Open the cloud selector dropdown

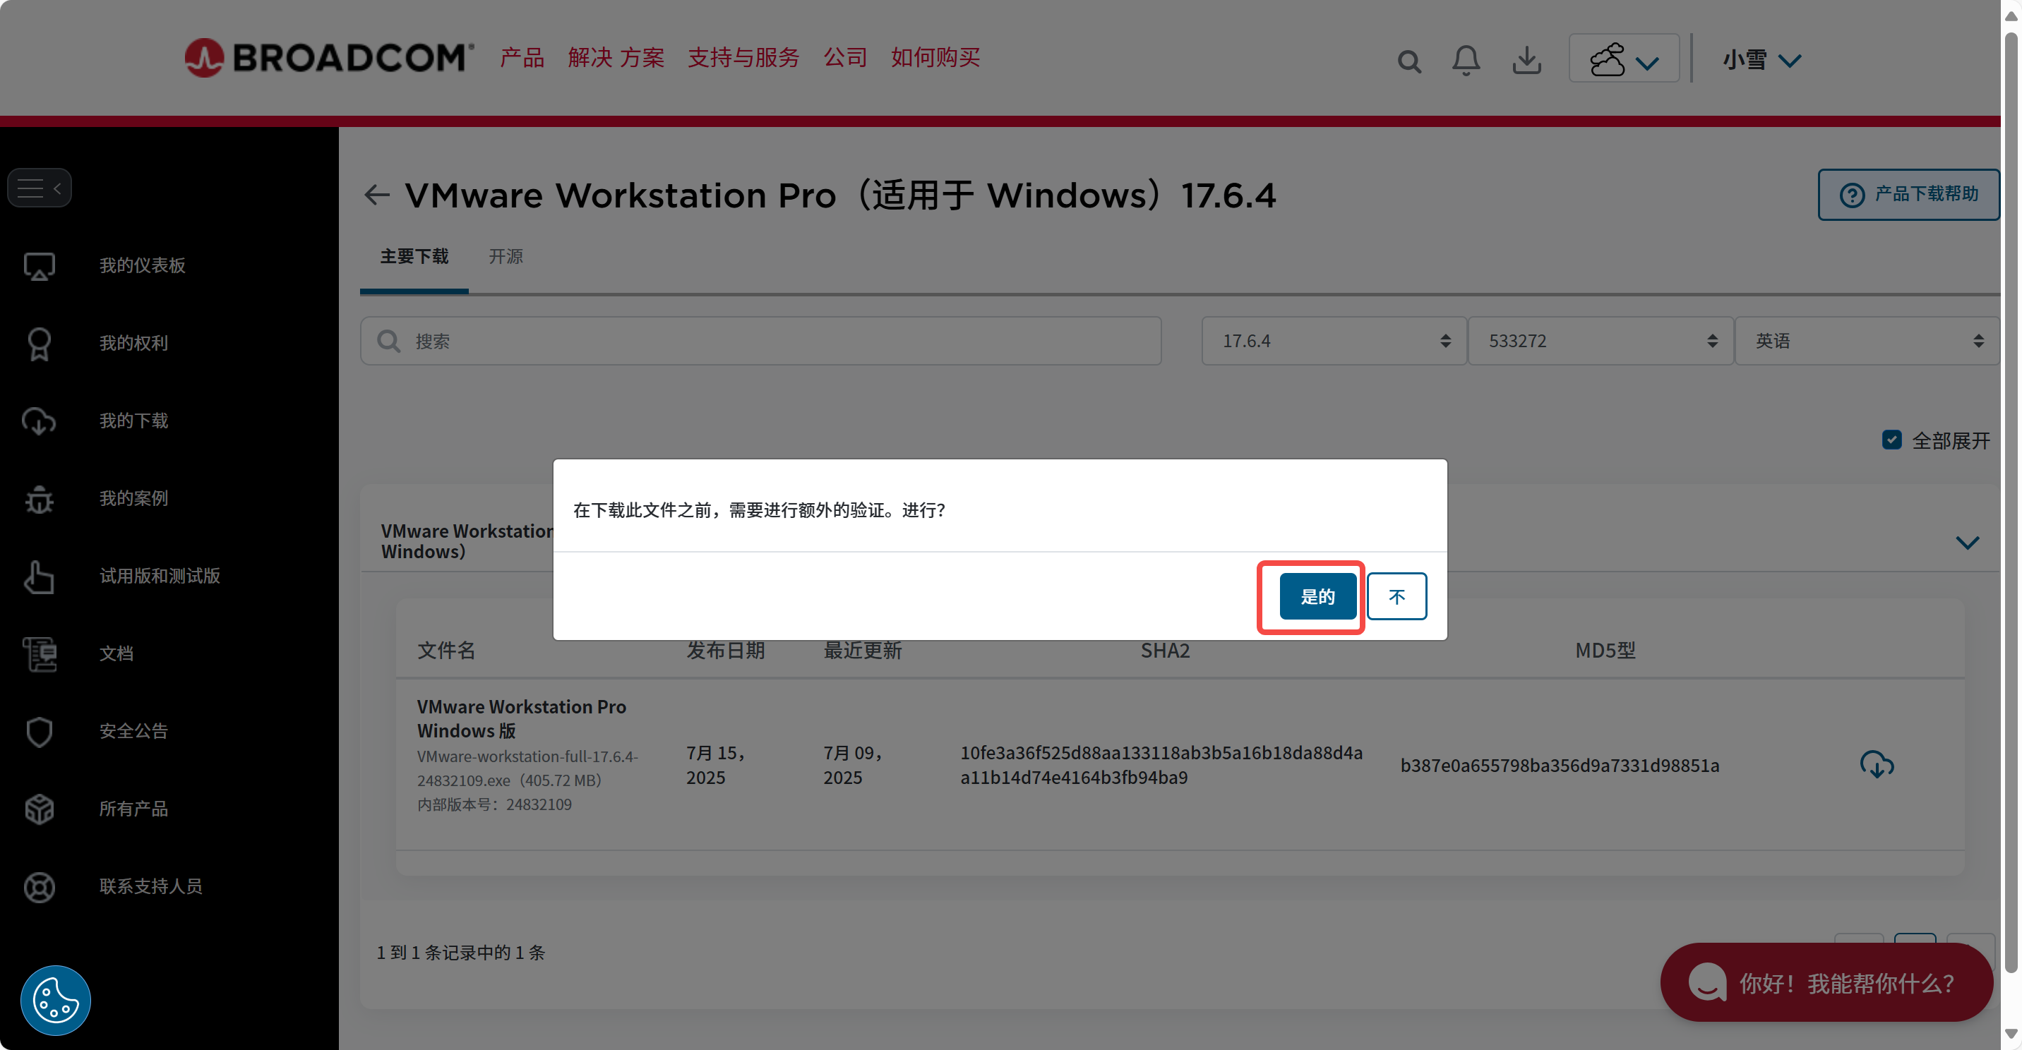pyautogui.click(x=1623, y=58)
